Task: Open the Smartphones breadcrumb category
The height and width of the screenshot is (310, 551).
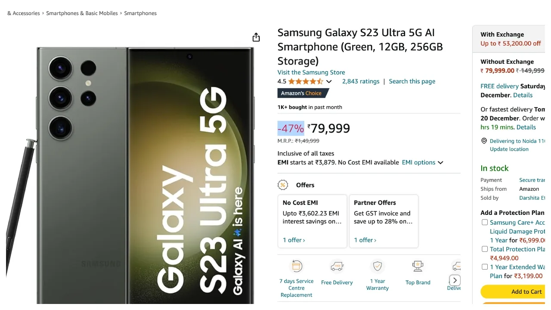Action: click(x=140, y=13)
